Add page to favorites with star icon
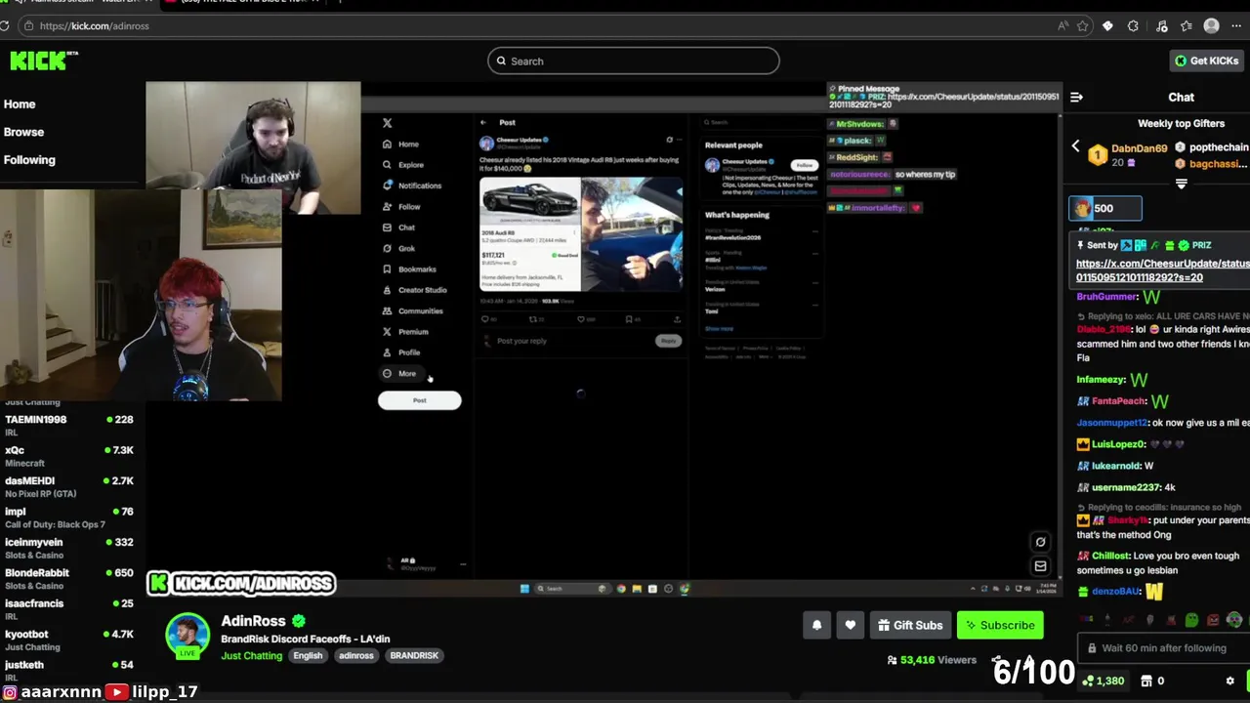Screen dimensions: 1250x703 [x=1083, y=26]
